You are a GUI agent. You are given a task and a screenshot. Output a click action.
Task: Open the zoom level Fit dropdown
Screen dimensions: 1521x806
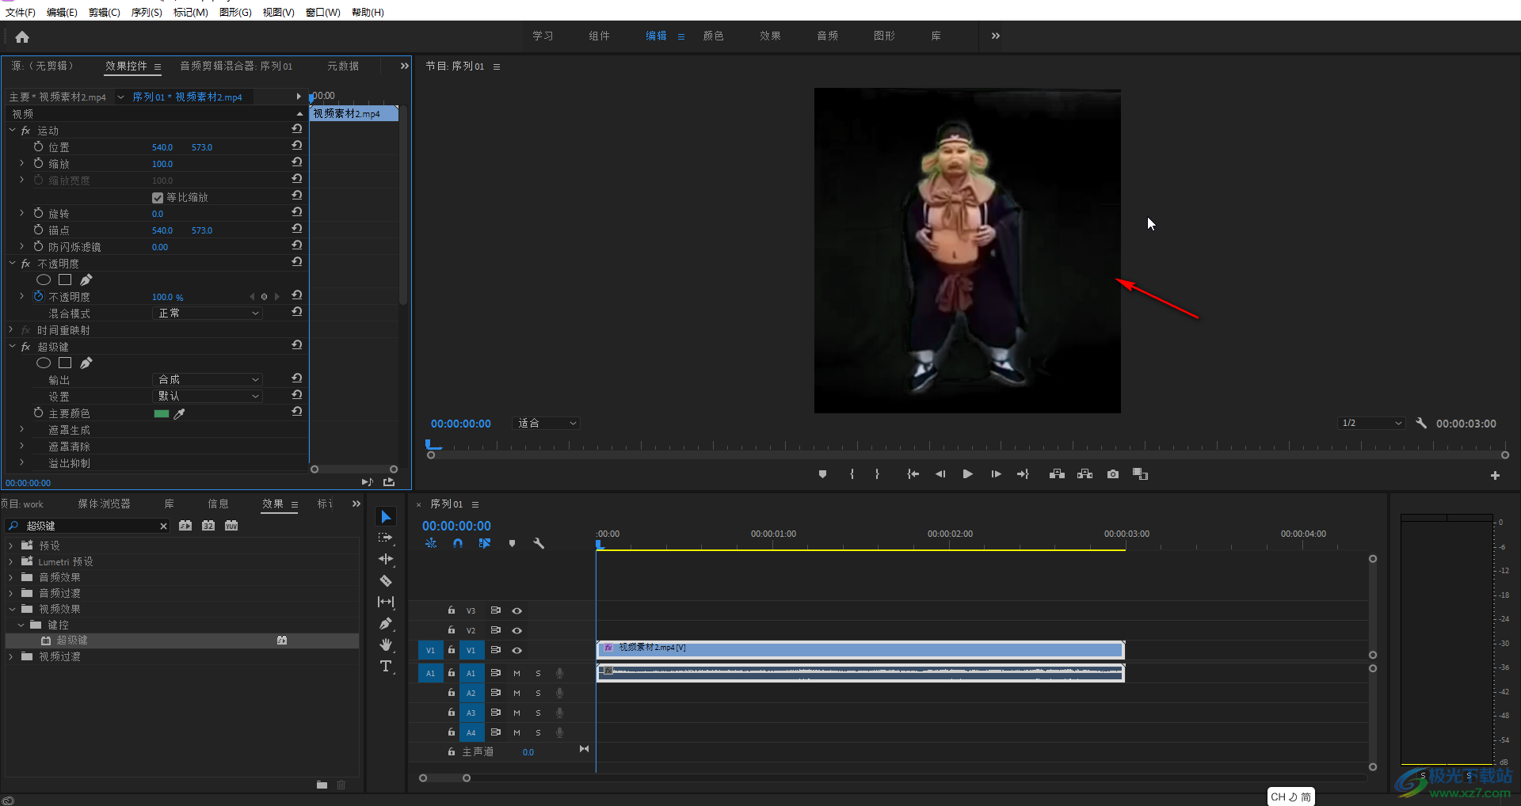coord(547,424)
